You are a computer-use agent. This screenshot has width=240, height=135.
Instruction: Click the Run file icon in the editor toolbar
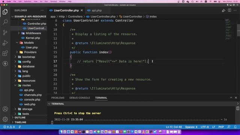[x=223, y=10]
